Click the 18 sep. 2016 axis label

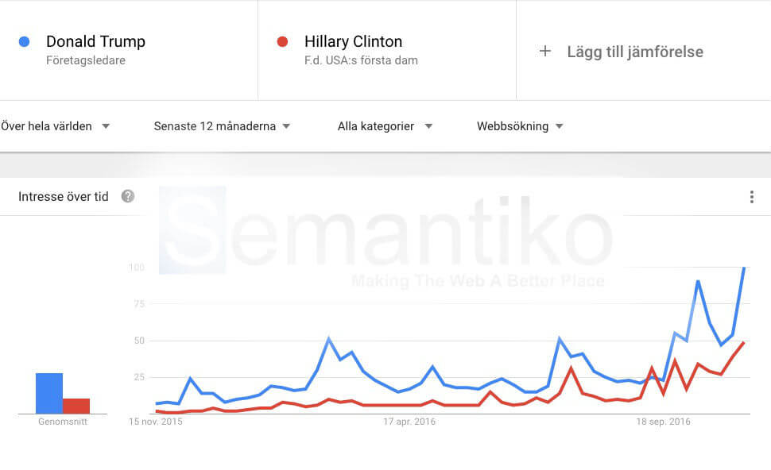click(663, 422)
